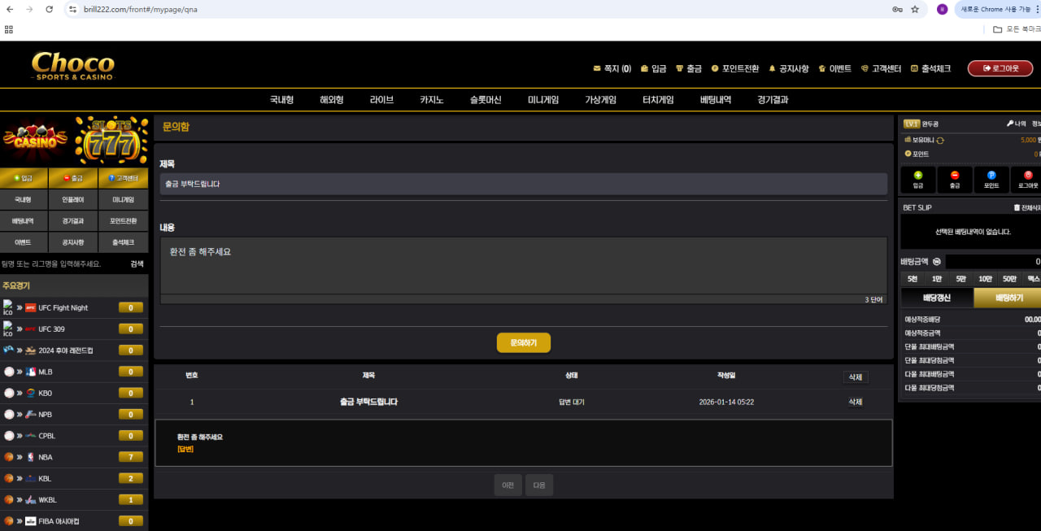Click the 전체삭제 trash icon in BET SLIP
This screenshot has height=531, width=1041.
click(x=1017, y=207)
